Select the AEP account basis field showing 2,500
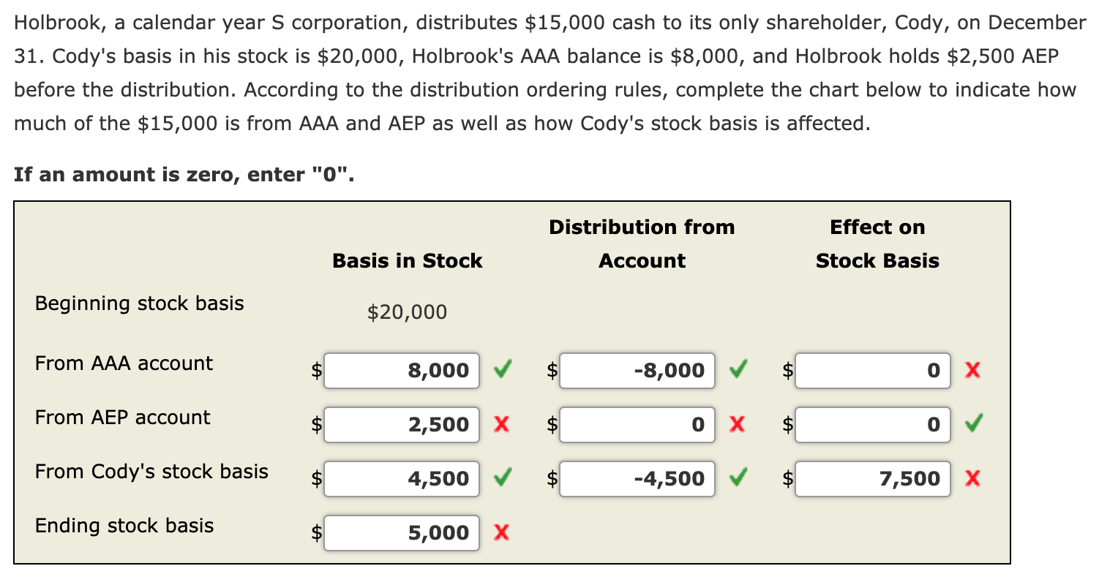Viewport: 1099px width, 585px height. 402,424
